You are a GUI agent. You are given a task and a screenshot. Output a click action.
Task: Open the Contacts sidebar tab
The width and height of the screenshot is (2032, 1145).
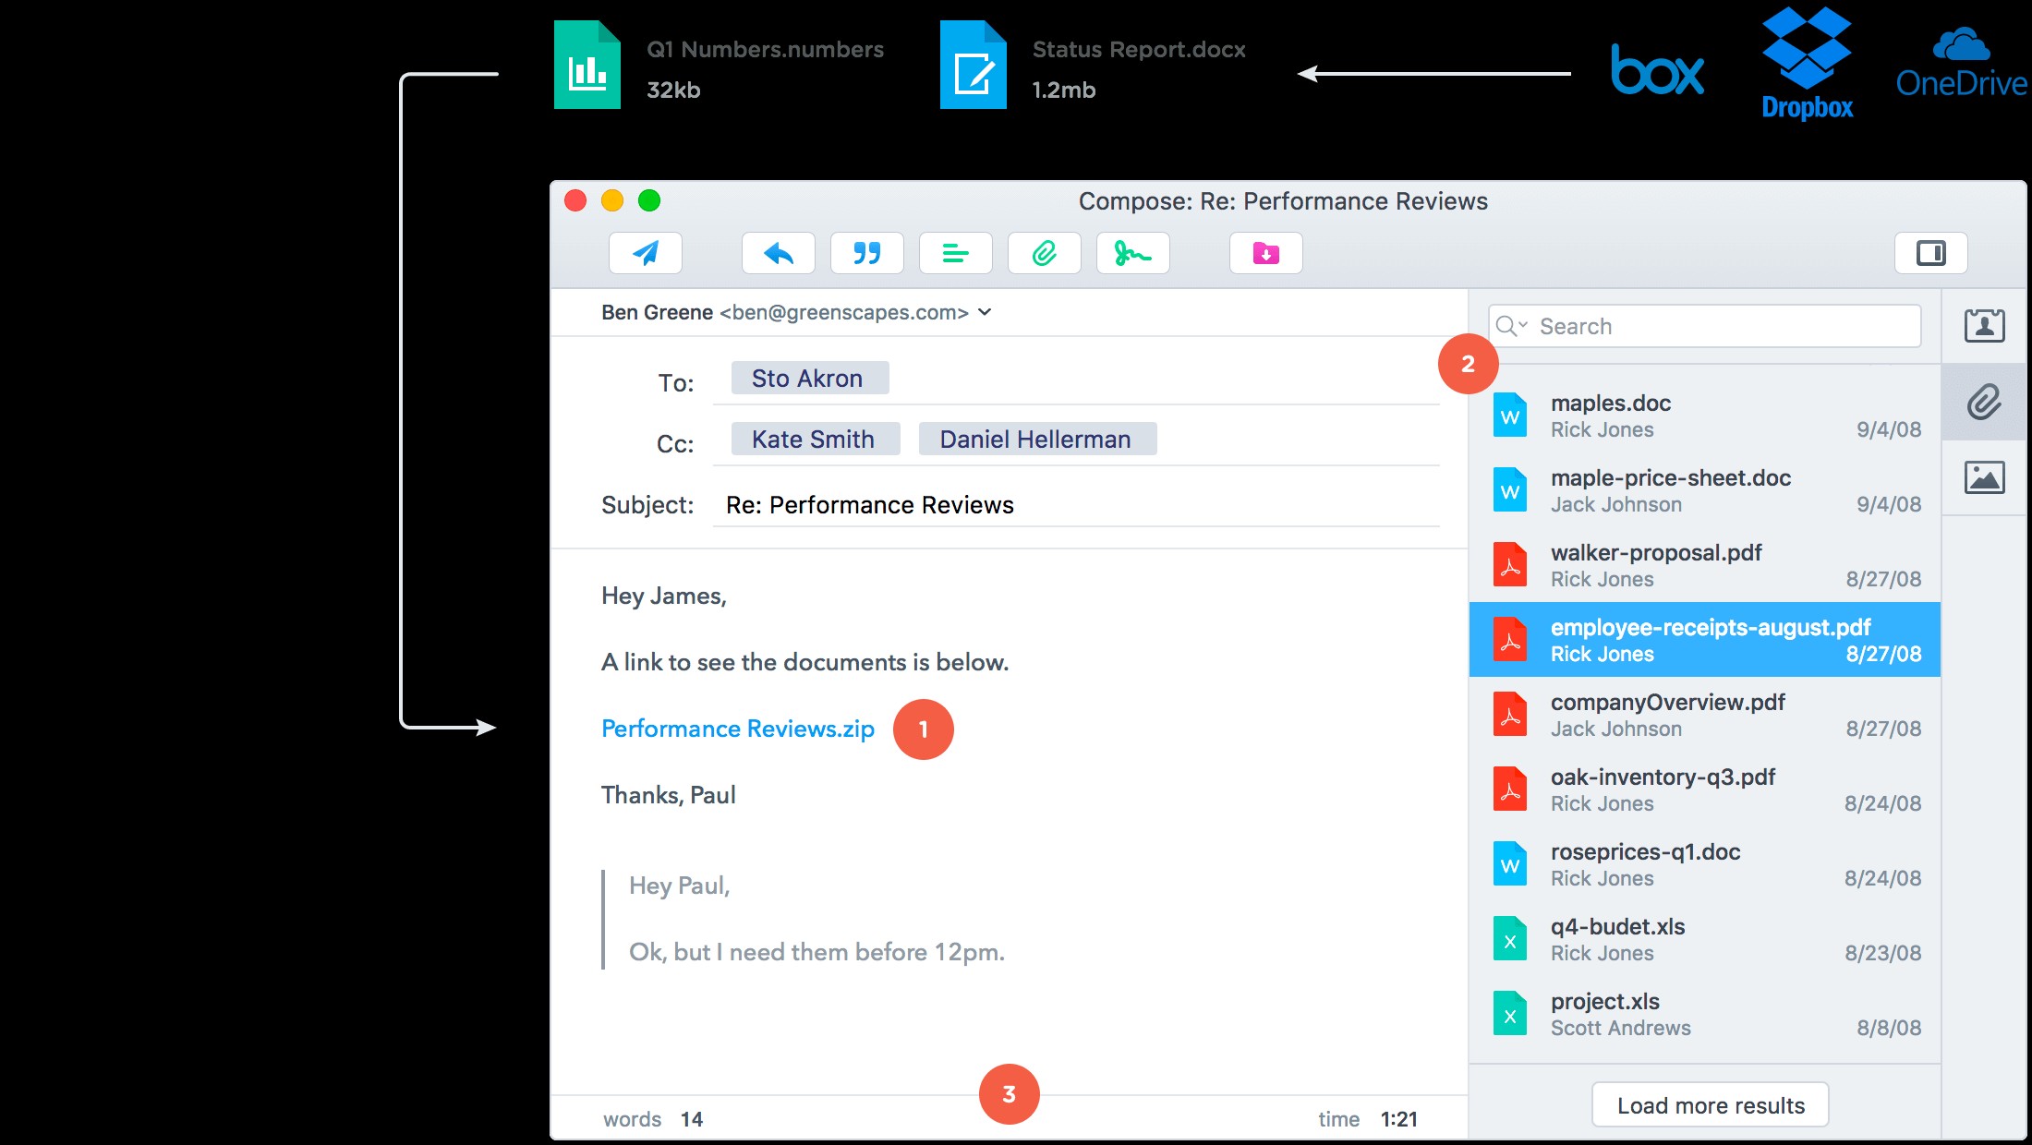click(1984, 326)
